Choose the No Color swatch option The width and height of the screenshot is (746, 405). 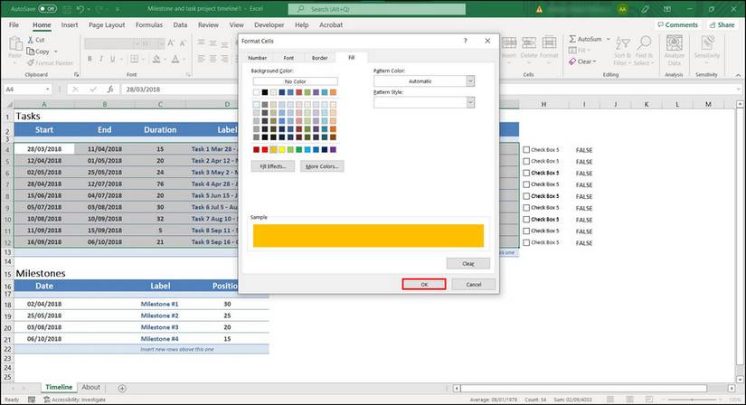[x=295, y=81]
